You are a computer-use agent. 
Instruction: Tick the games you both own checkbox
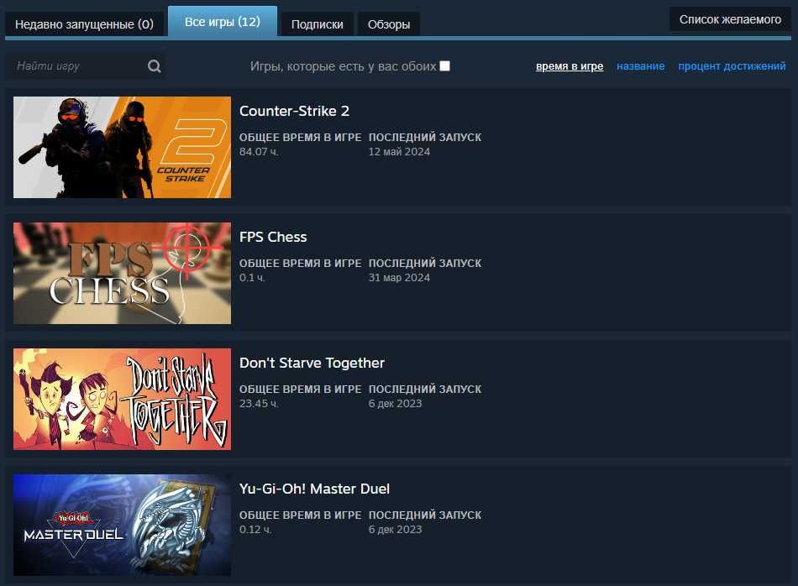(445, 66)
